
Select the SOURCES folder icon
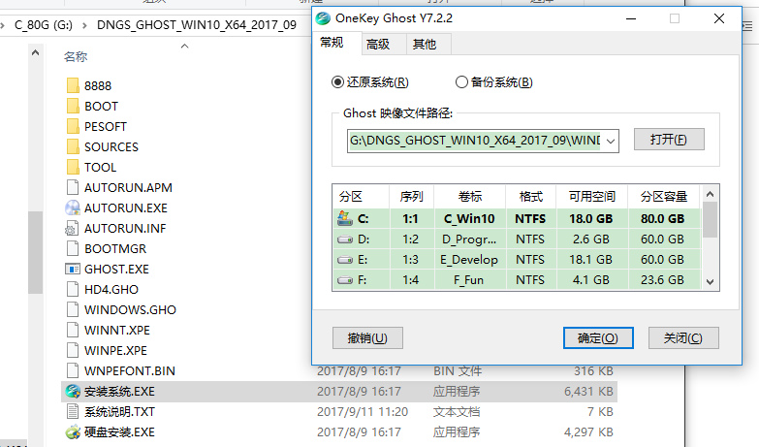tap(73, 146)
